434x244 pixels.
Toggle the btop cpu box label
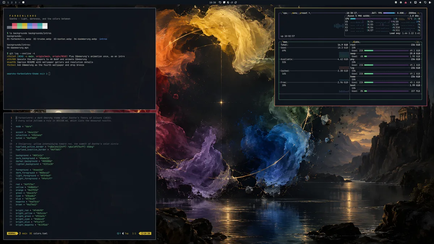[x=285, y=13]
